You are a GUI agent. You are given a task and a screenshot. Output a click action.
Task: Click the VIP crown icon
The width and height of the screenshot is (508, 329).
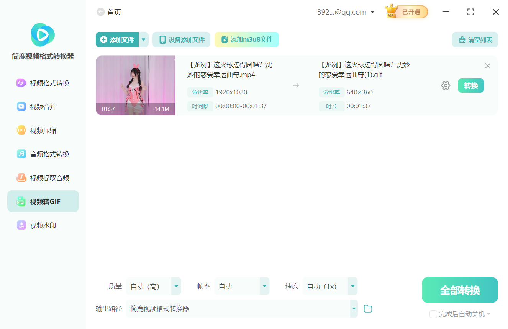pos(391,11)
